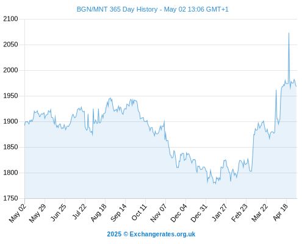Click the highest April spike peak on the chart

(289, 33)
